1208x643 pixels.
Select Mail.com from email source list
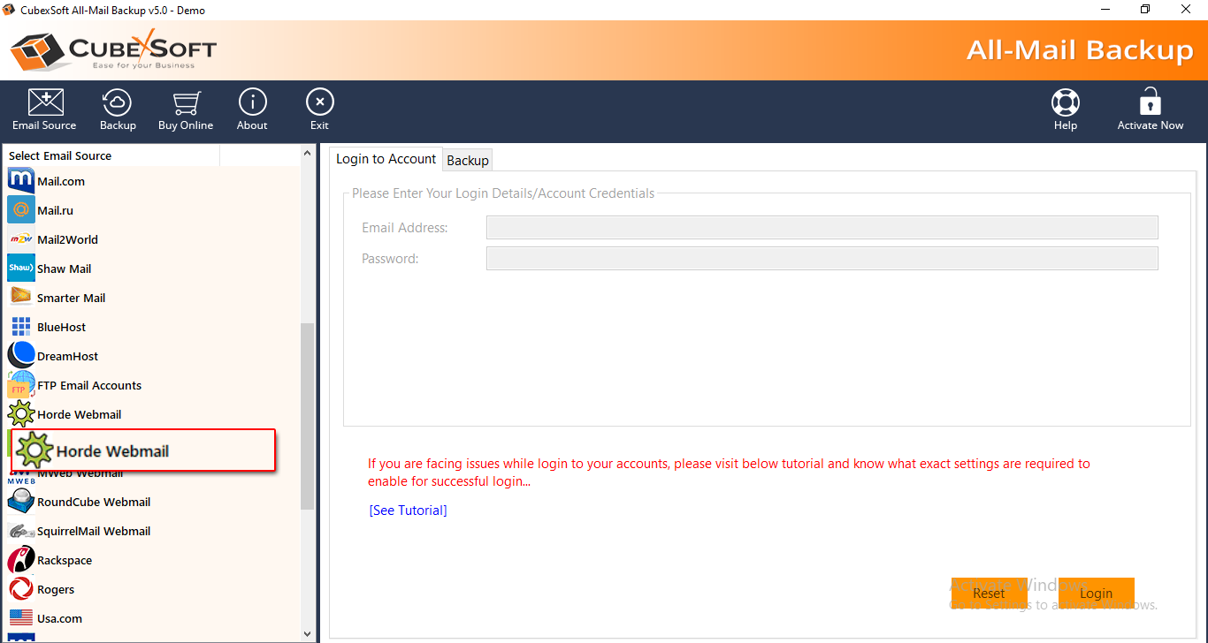pyautogui.click(x=60, y=181)
